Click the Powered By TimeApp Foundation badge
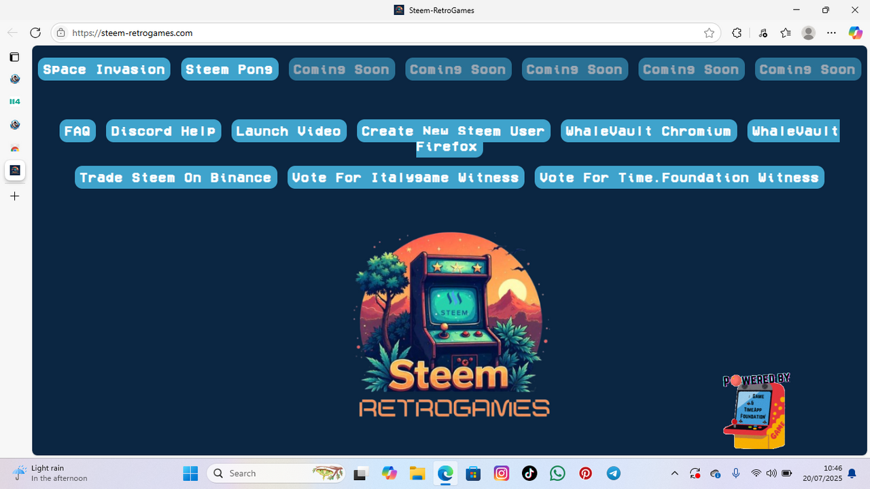 (x=756, y=411)
